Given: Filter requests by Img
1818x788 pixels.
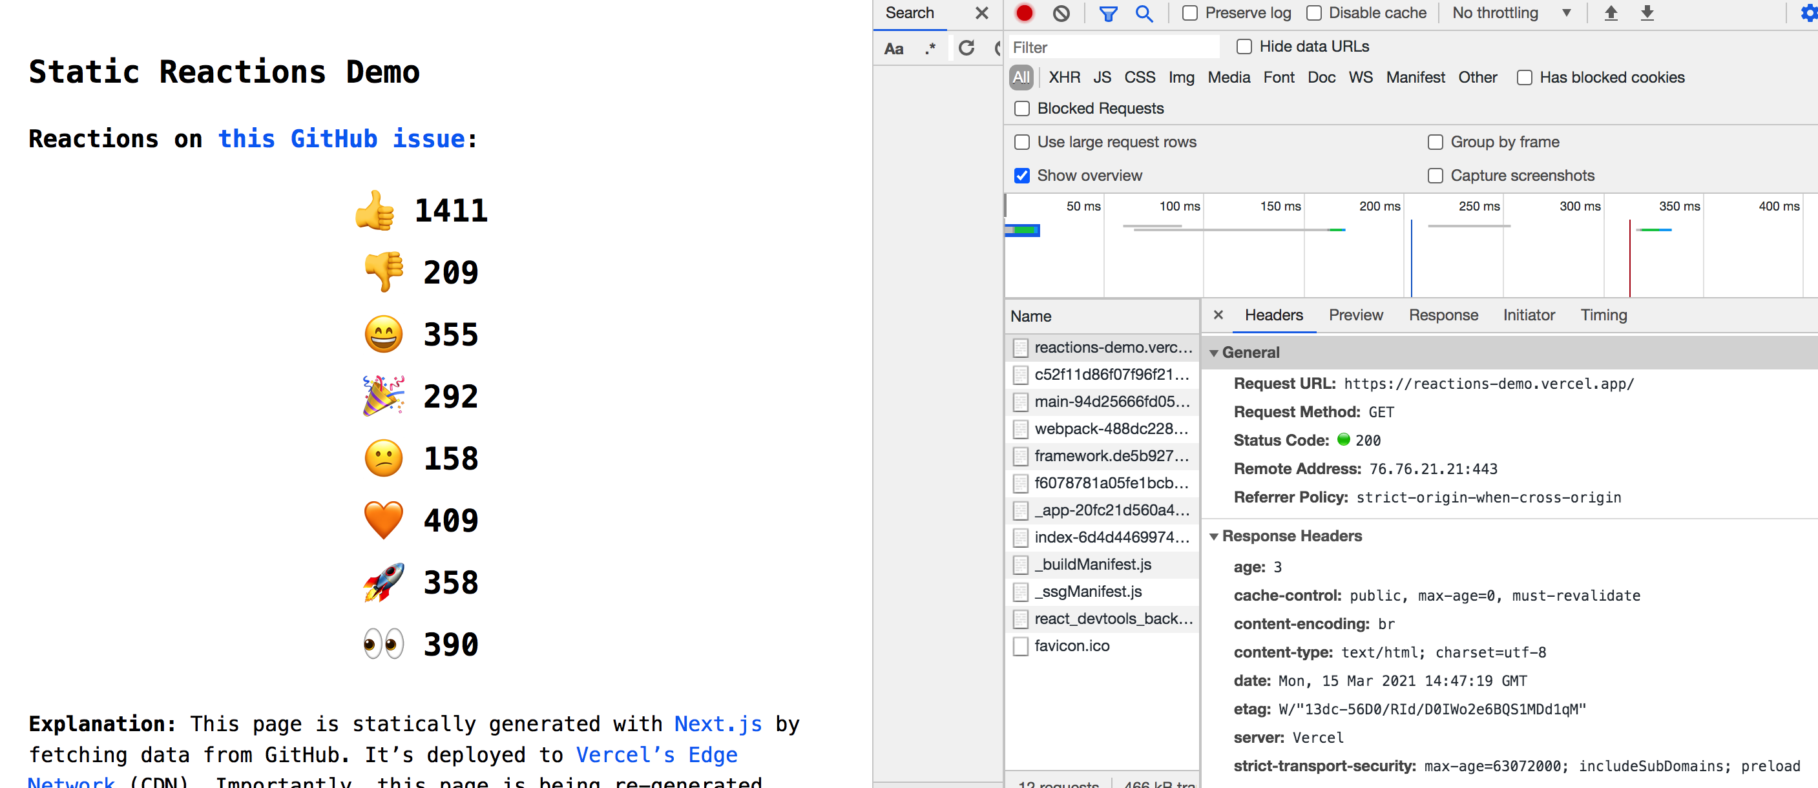Looking at the screenshot, I should click(x=1182, y=78).
